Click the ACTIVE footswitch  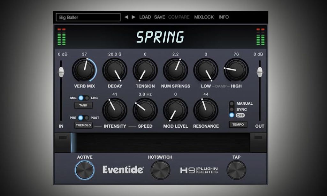tap(85, 170)
